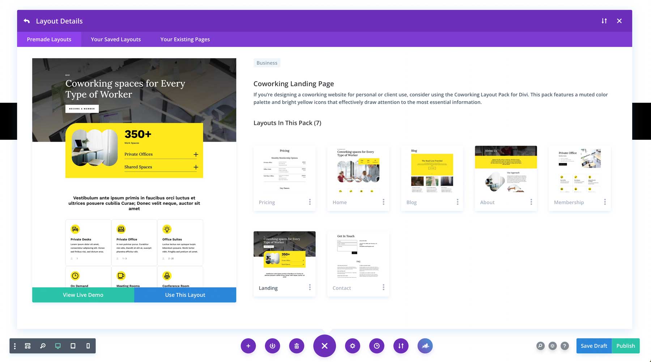The height and width of the screenshot is (362, 651).
Task: Switch to phone preview mode
Action: [x=87, y=346]
